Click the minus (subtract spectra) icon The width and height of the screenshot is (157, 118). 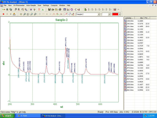(x=43, y=14)
